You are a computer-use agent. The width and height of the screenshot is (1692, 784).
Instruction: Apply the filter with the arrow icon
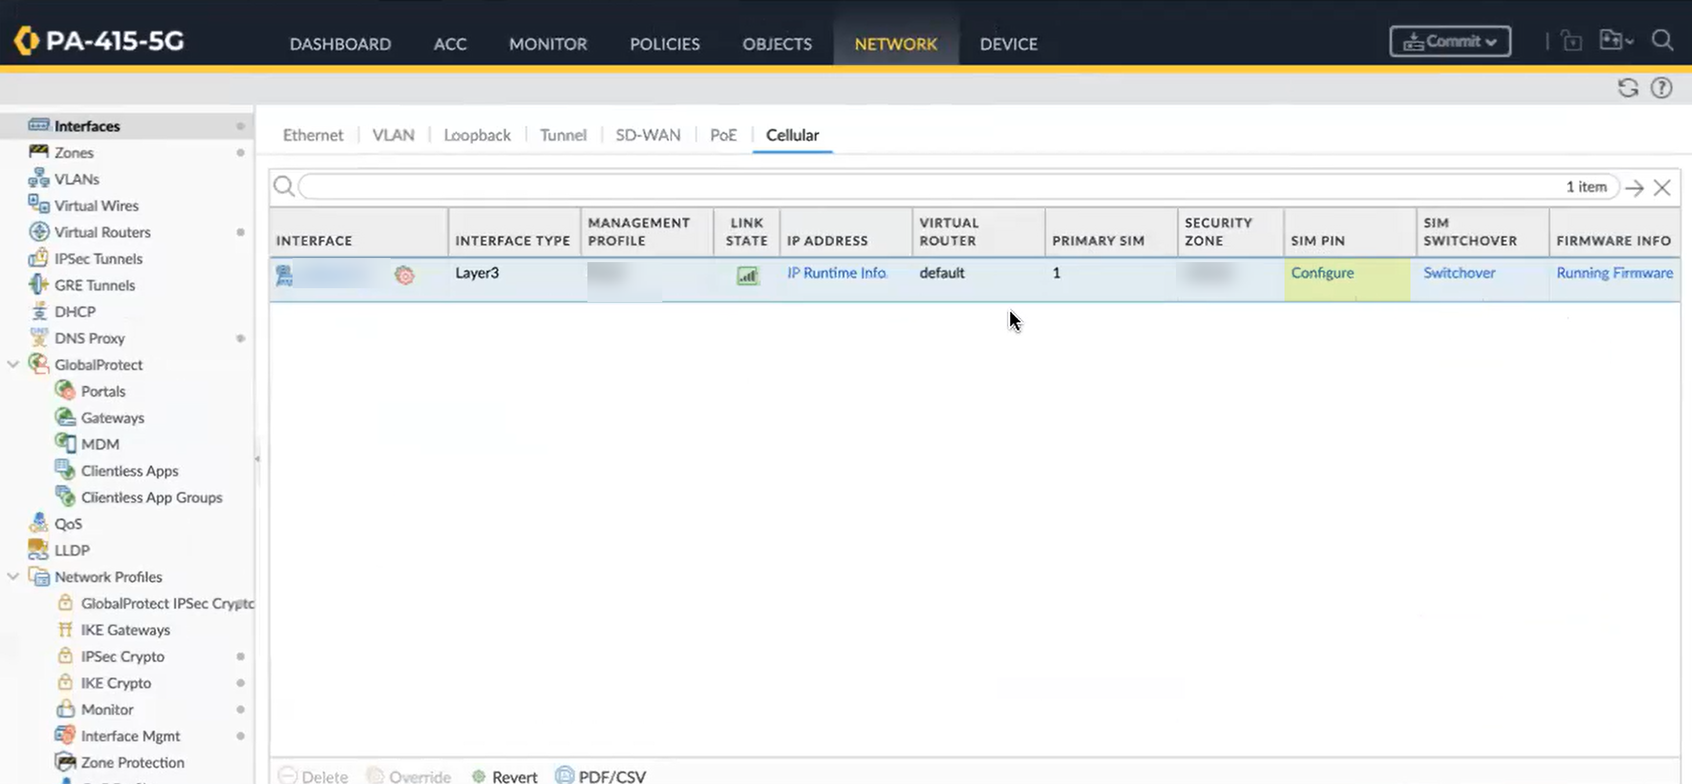tap(1634, 188)
